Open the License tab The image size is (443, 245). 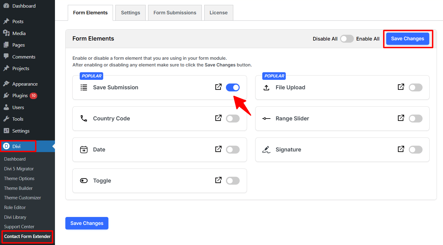tap(218, 13)
